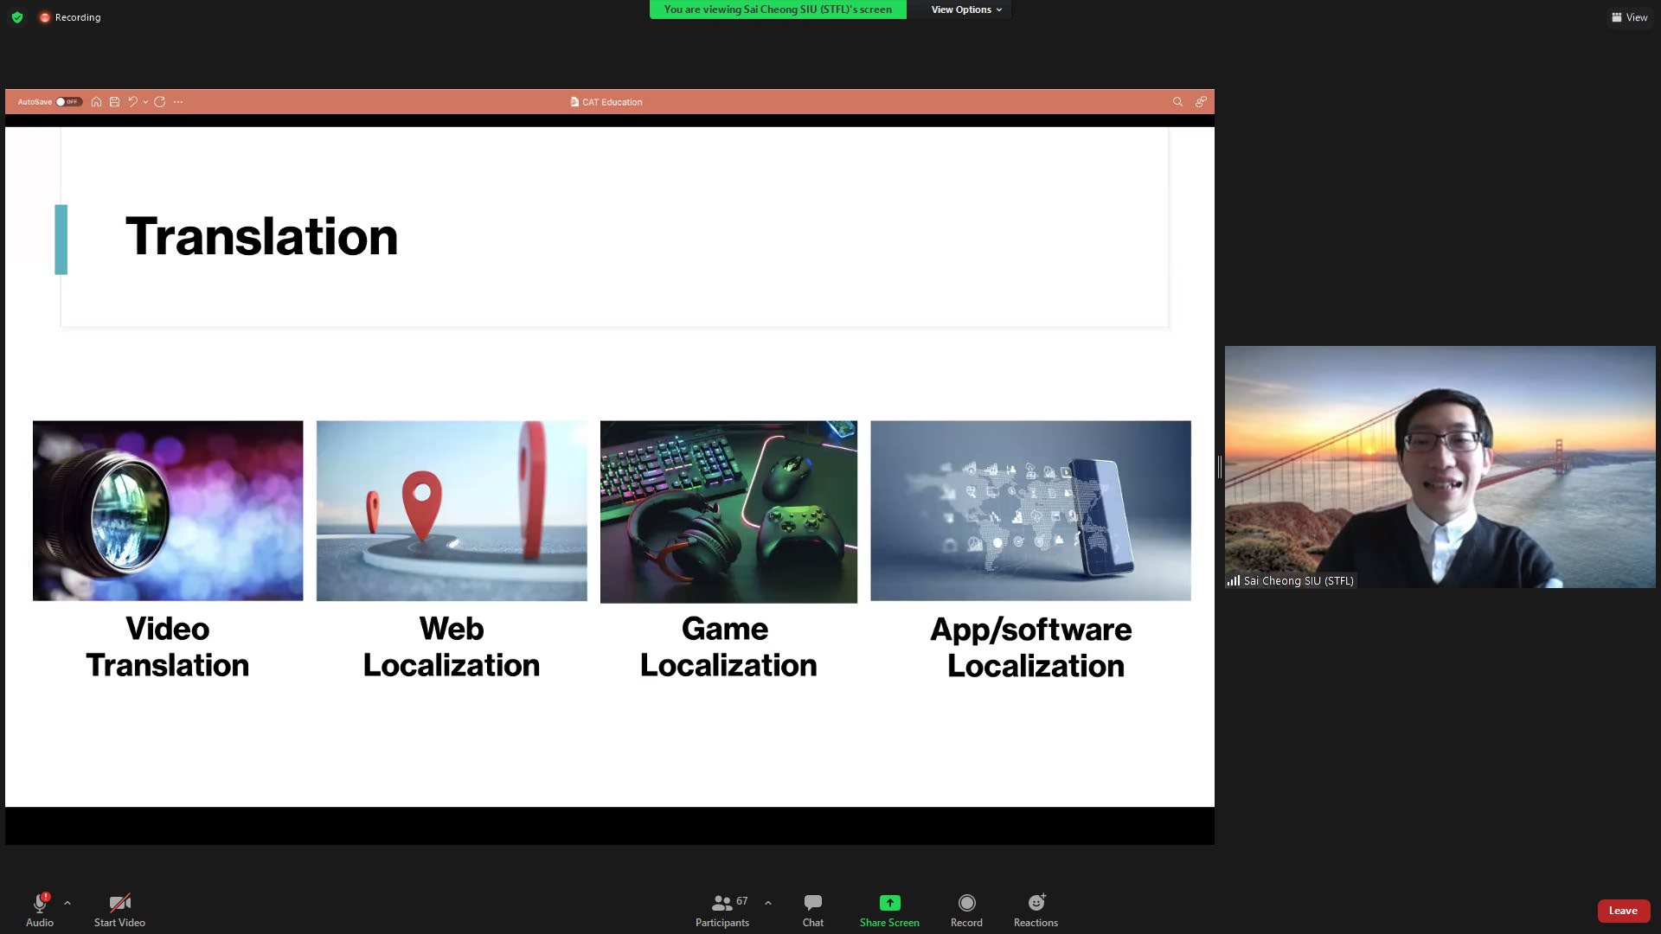The width and height of the screenshot is (1661, 934).
Task: Click the map pin picture
Action: [452, 510]
